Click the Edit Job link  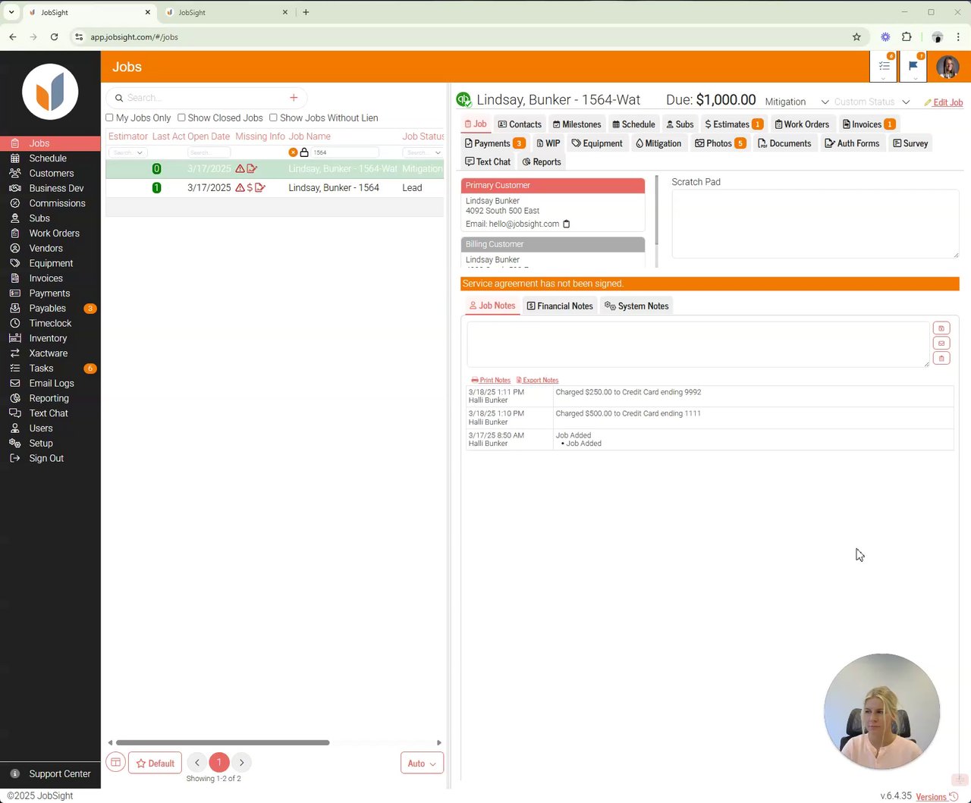[944, 102]
